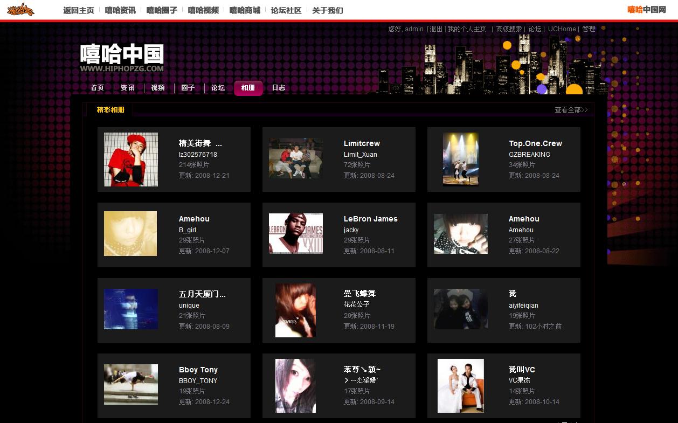Switch to the 论坛 navigation tab
This screenshot has width=678, height=423.
pyautogui.click(x=218, y=88)
